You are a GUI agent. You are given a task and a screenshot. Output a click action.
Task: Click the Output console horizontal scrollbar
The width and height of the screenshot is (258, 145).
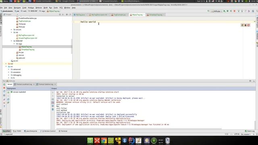(x=139, y=128)
